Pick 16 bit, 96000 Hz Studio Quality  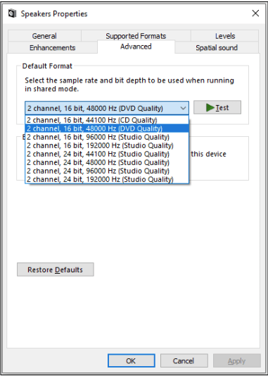(107, 137)
